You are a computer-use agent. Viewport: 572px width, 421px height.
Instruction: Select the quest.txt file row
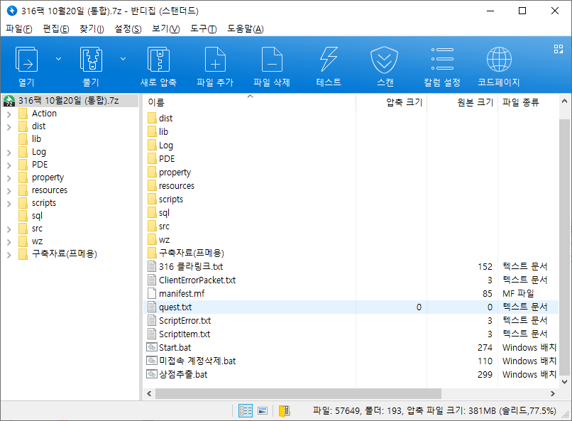click(351, 307)
